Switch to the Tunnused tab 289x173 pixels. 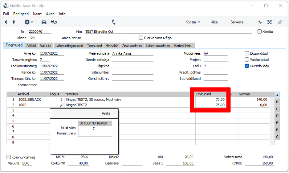pos(94,46)
